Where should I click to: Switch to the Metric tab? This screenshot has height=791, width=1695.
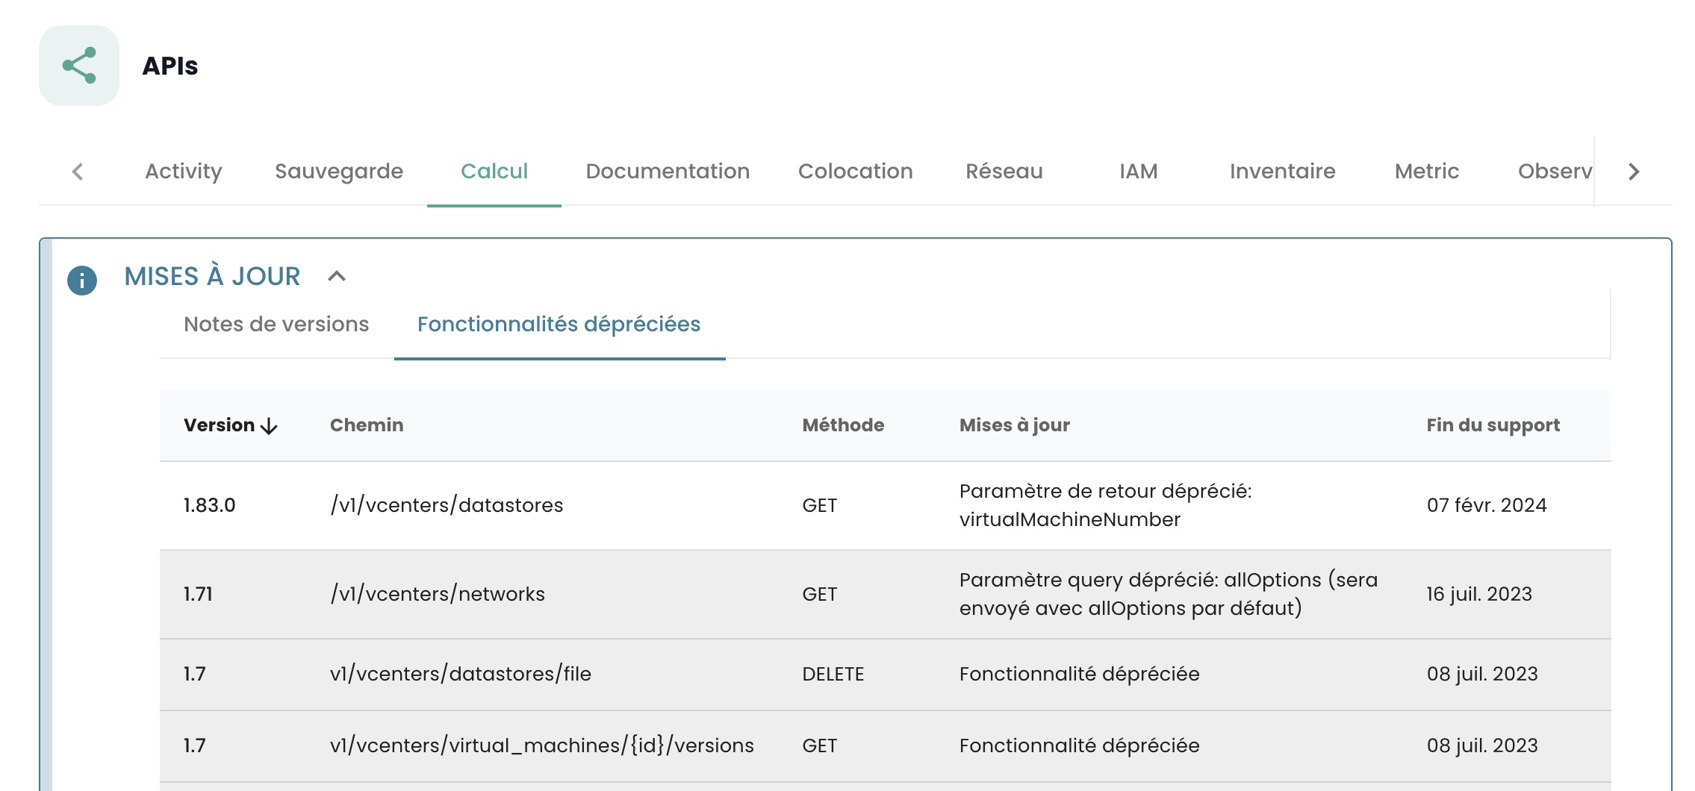[x=1427, y=171]
